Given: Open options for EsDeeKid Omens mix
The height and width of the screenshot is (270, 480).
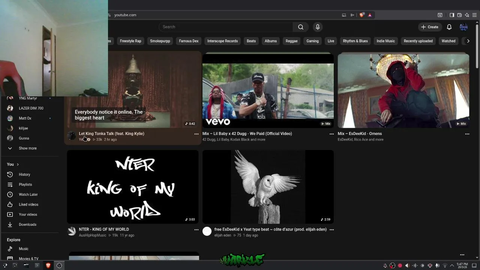Looking at the screenshot, I should tap(467, 134).
